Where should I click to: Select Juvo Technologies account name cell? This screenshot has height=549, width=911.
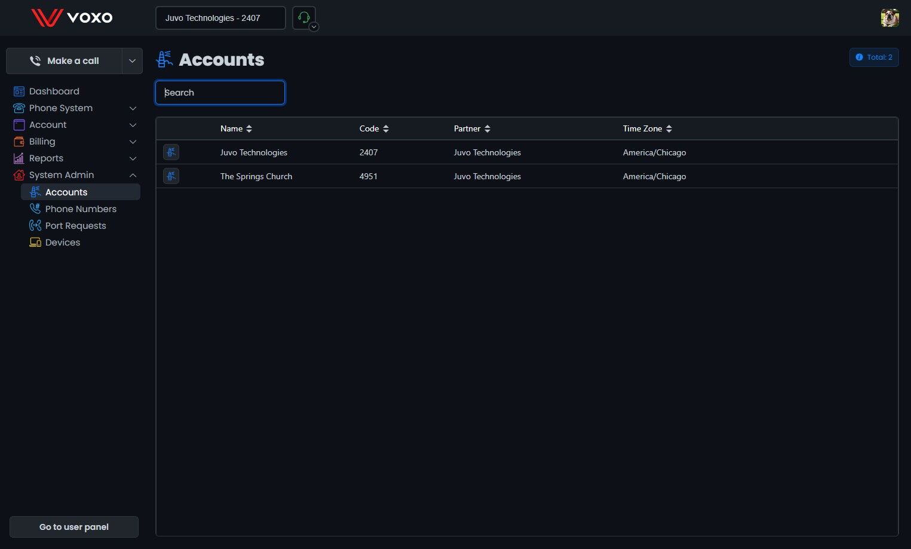tap(254, 152)
